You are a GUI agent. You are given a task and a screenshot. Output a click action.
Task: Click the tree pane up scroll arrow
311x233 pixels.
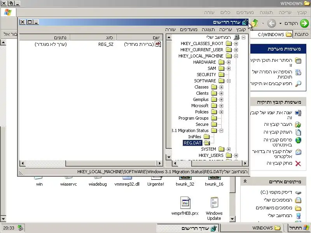pos(169,37)
